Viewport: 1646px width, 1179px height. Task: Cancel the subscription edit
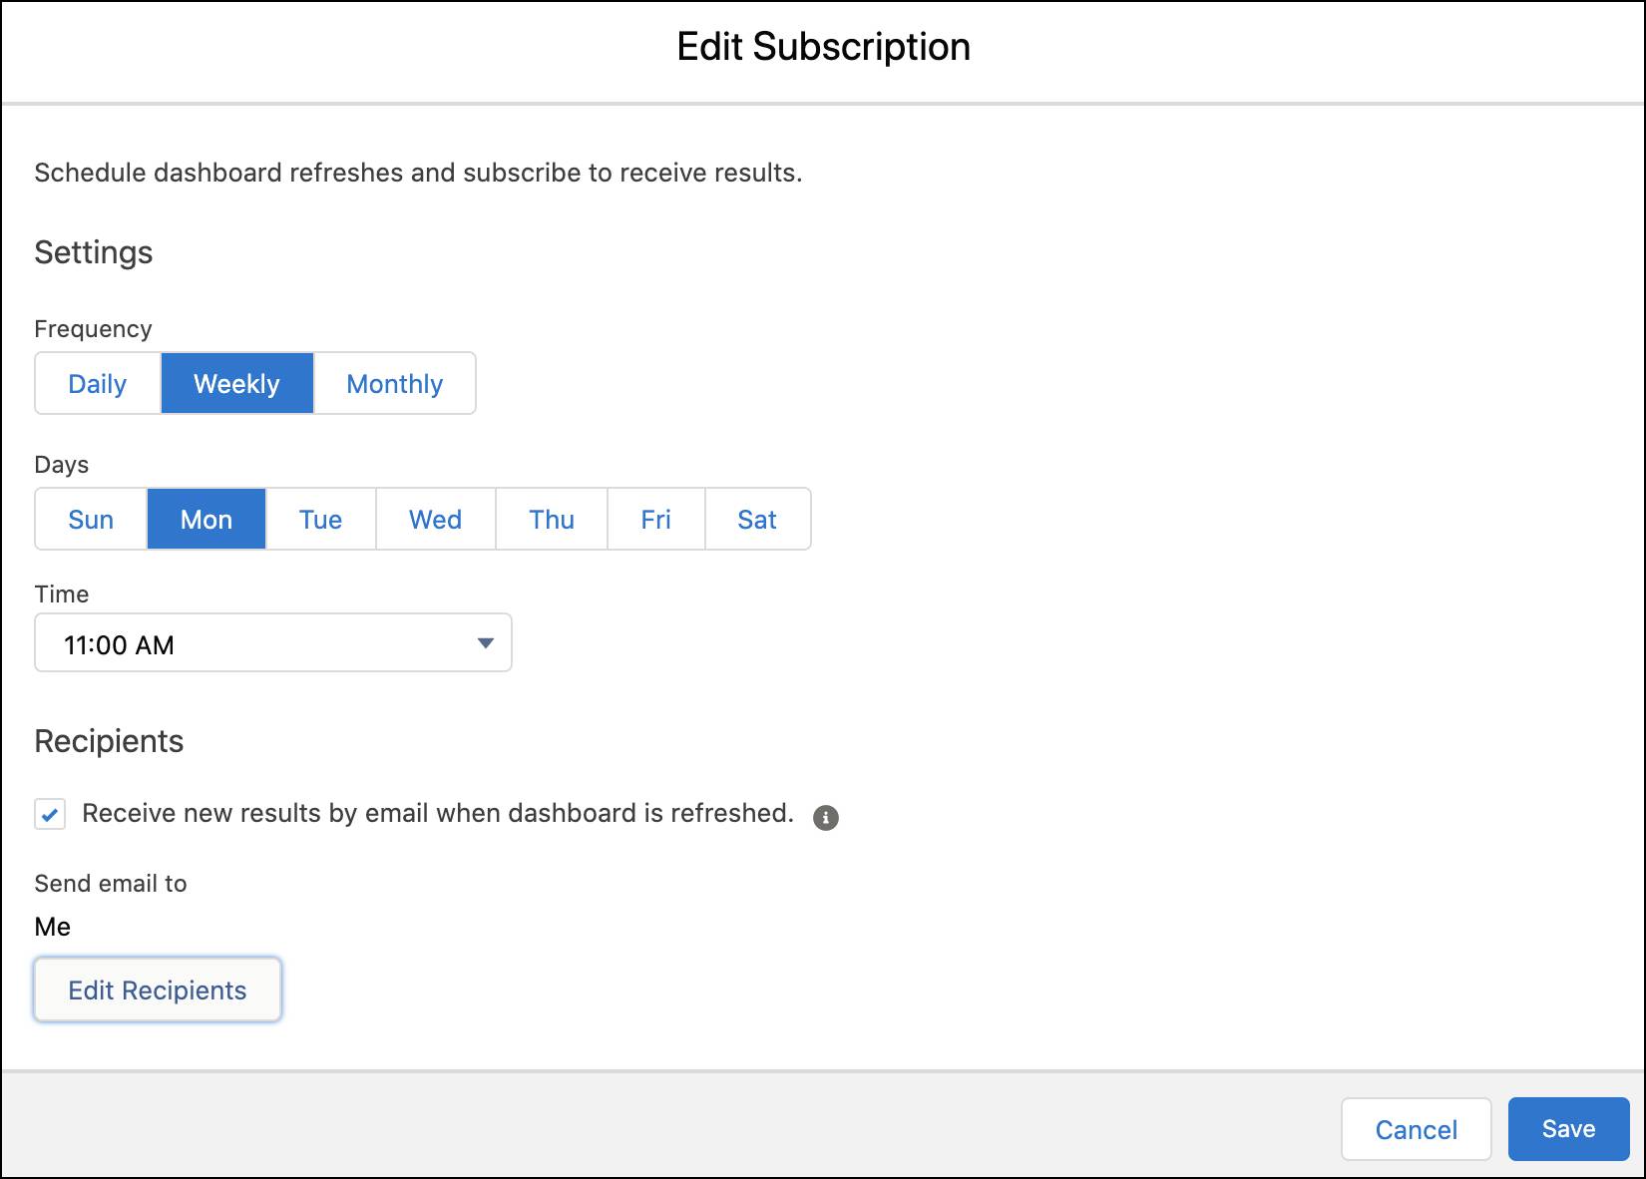[1417, 1129]
